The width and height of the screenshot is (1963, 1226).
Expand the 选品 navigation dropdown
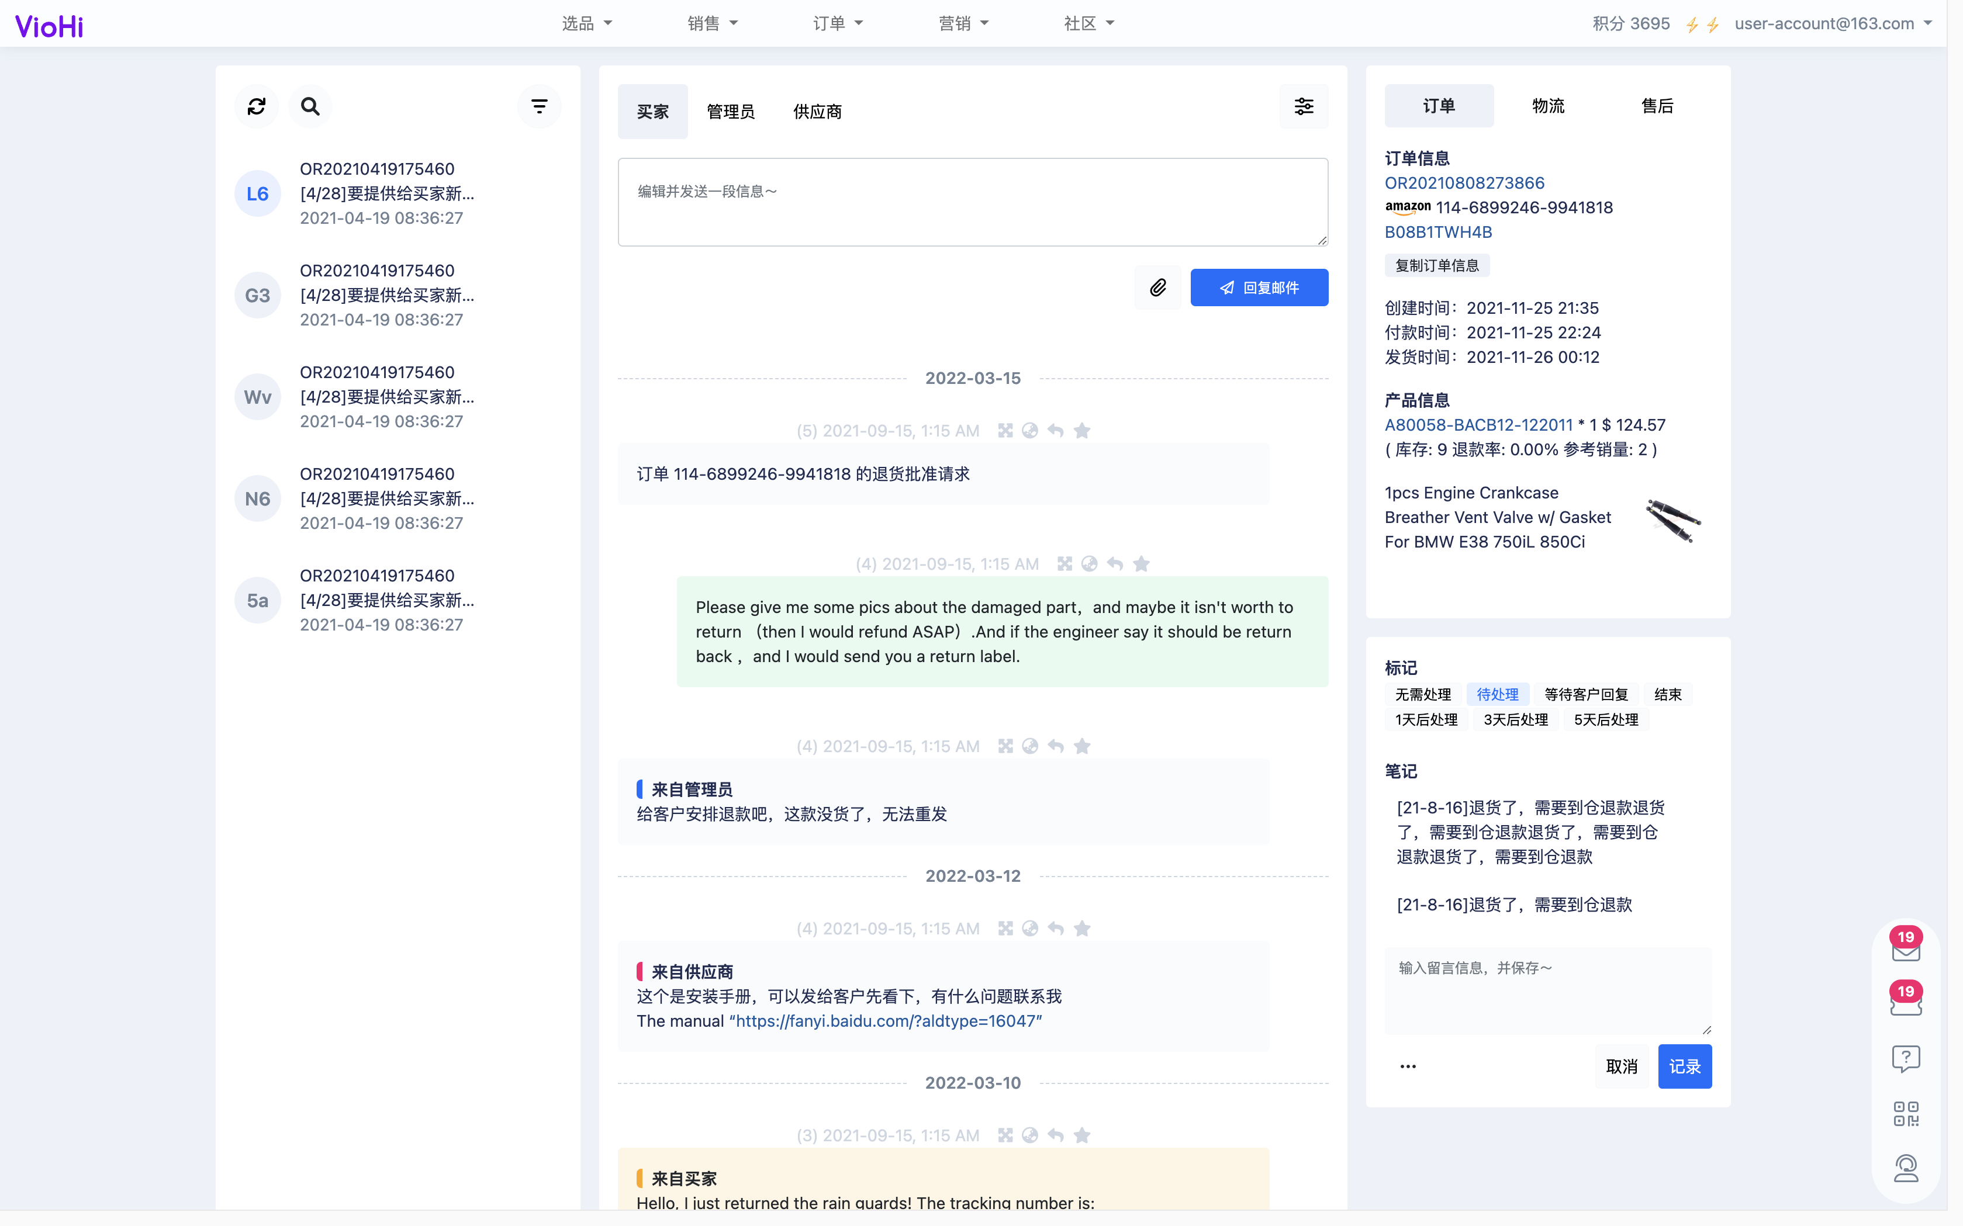pyautogui.click(x=586, y=23)
